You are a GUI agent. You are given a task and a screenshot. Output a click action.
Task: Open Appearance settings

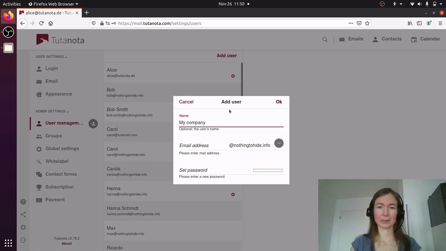point(59,94)
